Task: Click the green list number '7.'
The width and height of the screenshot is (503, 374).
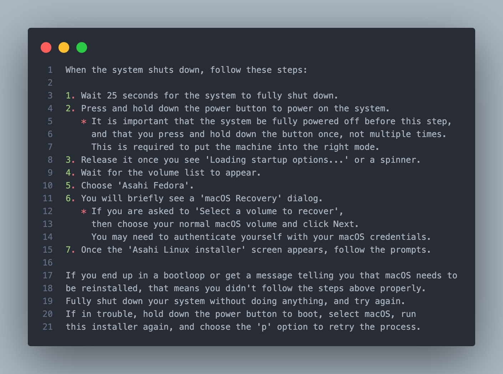Action: 70,250
